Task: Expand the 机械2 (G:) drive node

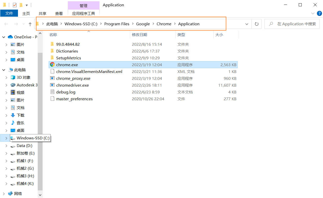Action: (x=6, y=168)
